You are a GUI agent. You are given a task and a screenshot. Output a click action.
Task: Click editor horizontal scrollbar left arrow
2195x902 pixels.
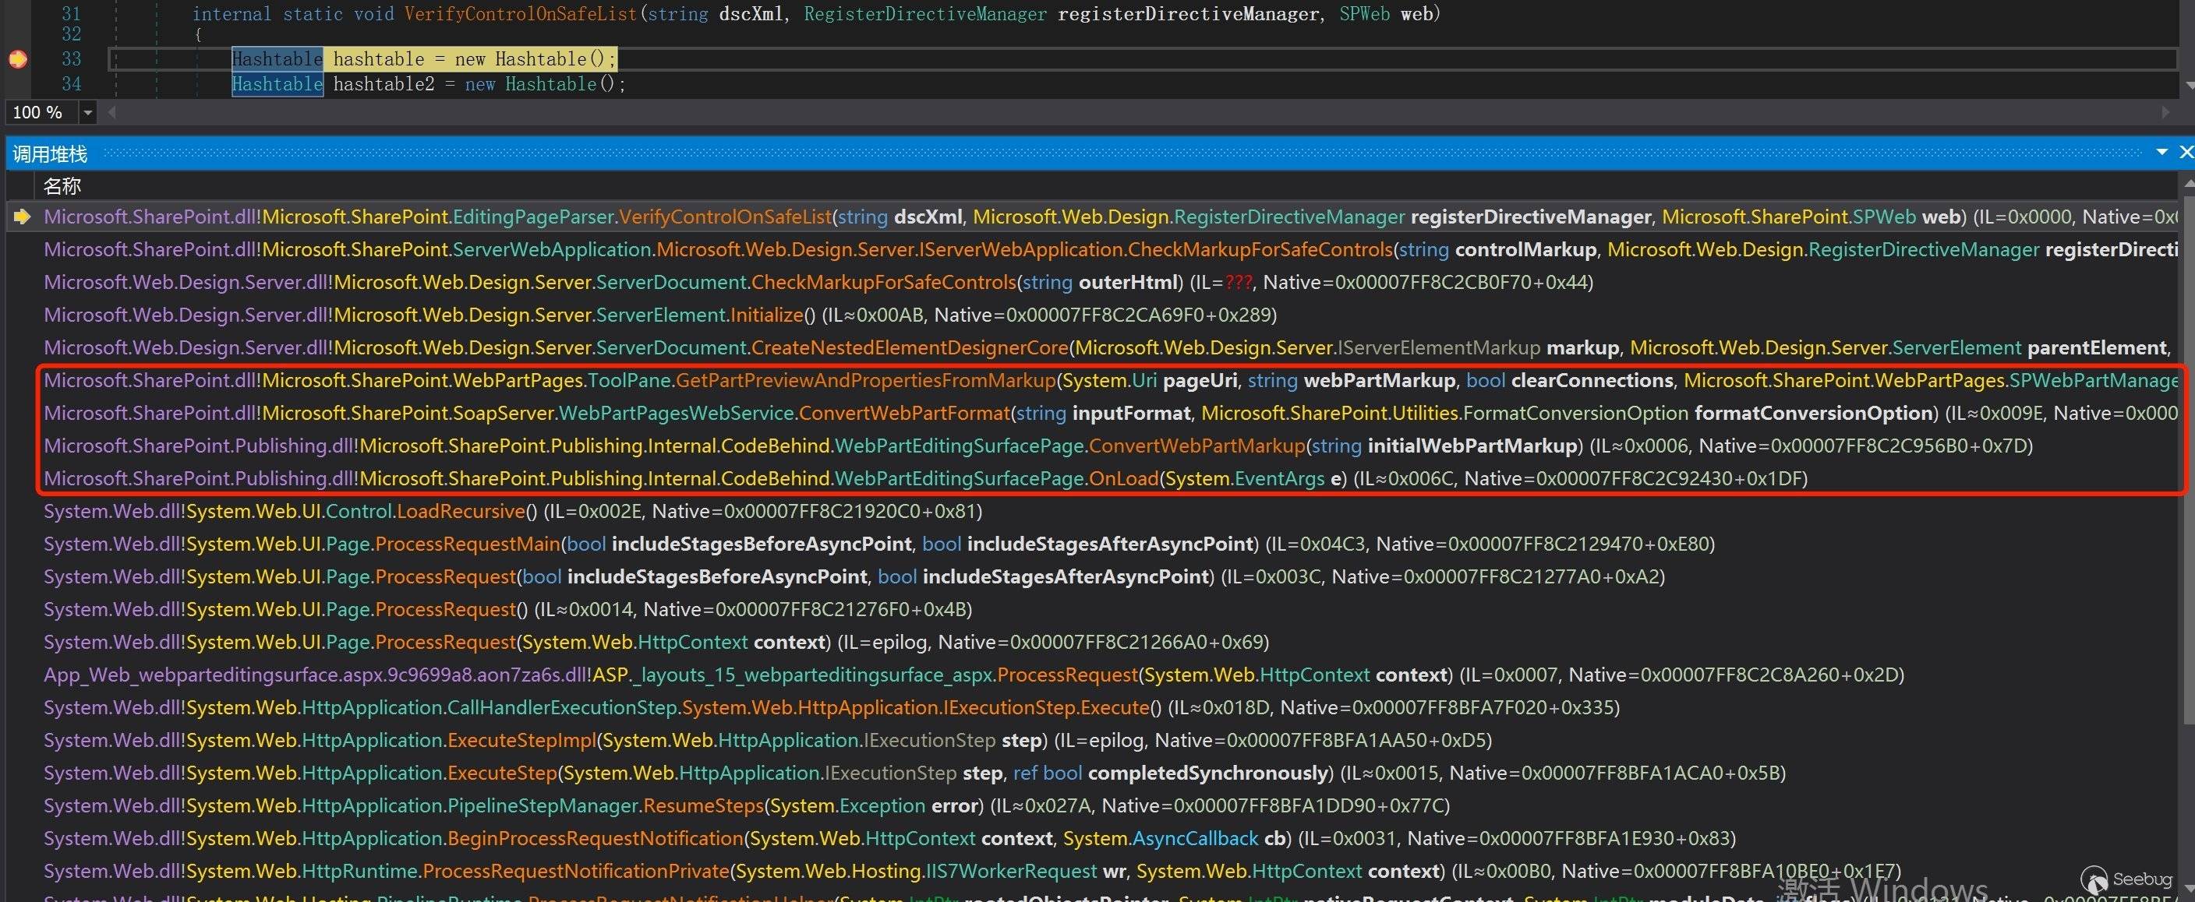111,112
